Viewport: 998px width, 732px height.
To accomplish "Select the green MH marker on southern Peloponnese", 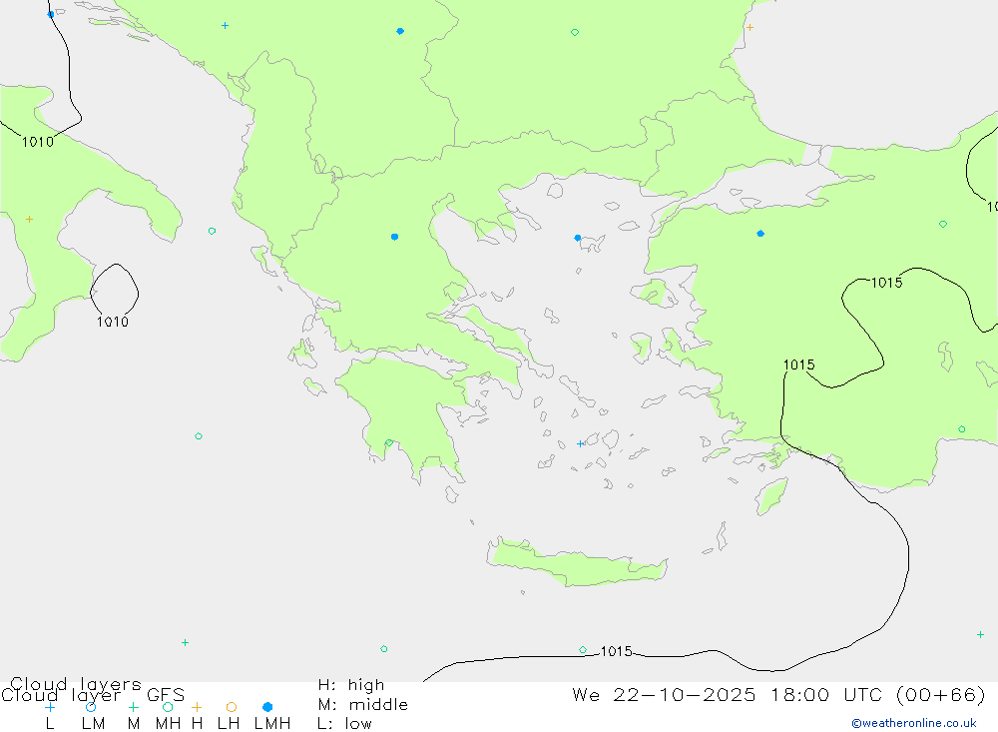I will click(x=389, y=442).
